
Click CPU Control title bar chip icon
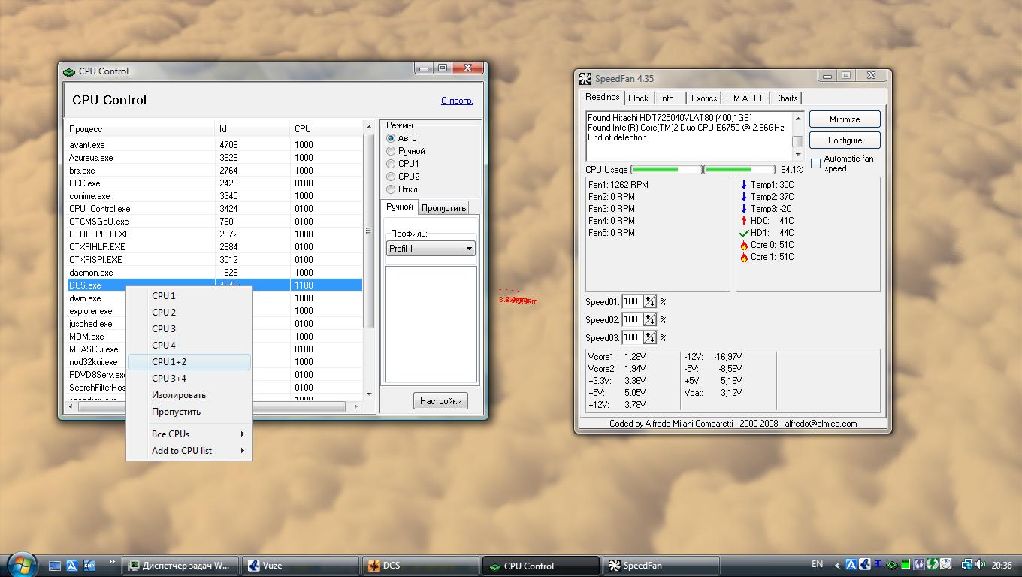tap(69, 72)
